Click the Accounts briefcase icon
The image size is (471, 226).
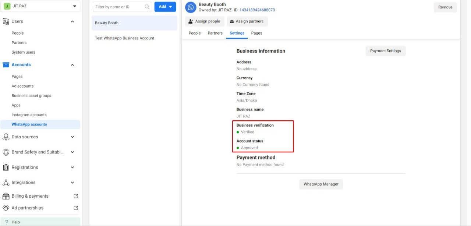click(6, 65)
